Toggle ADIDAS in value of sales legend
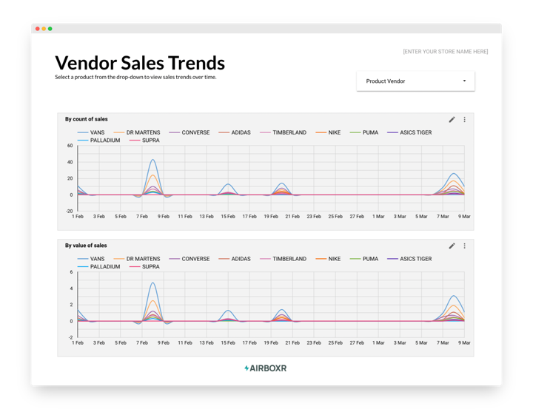 (x=235, y=259)
